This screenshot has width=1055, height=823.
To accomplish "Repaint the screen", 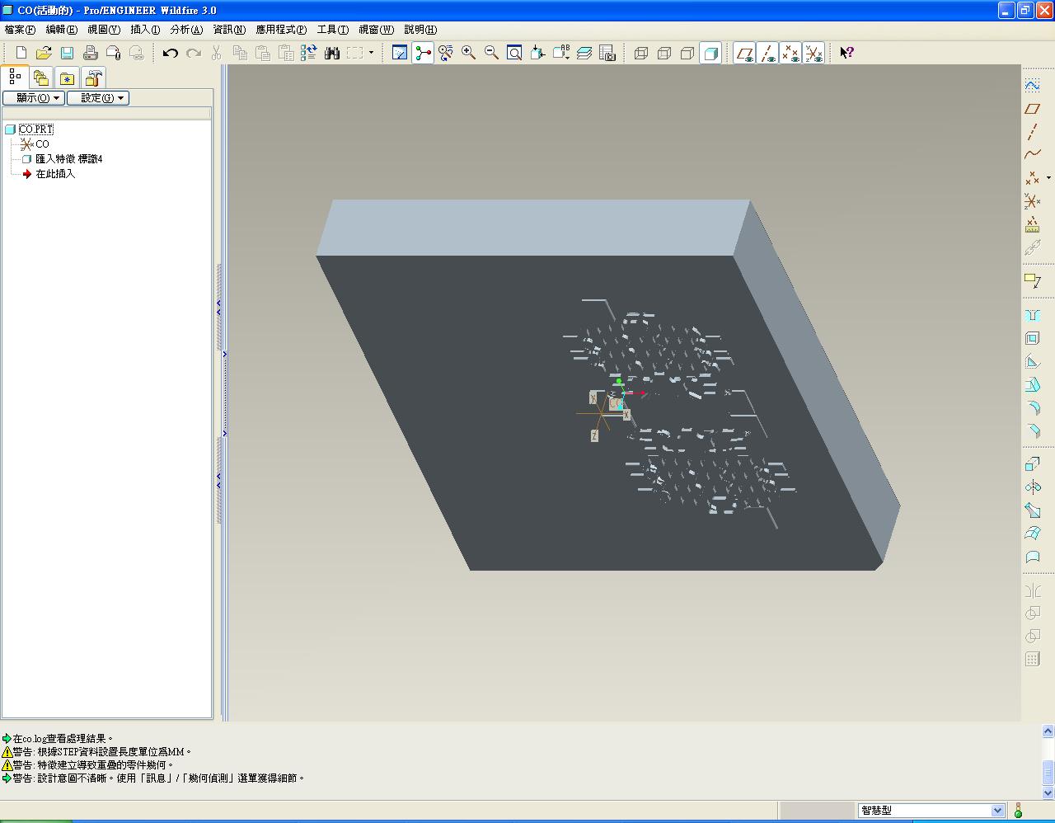I will coord(400,53).
